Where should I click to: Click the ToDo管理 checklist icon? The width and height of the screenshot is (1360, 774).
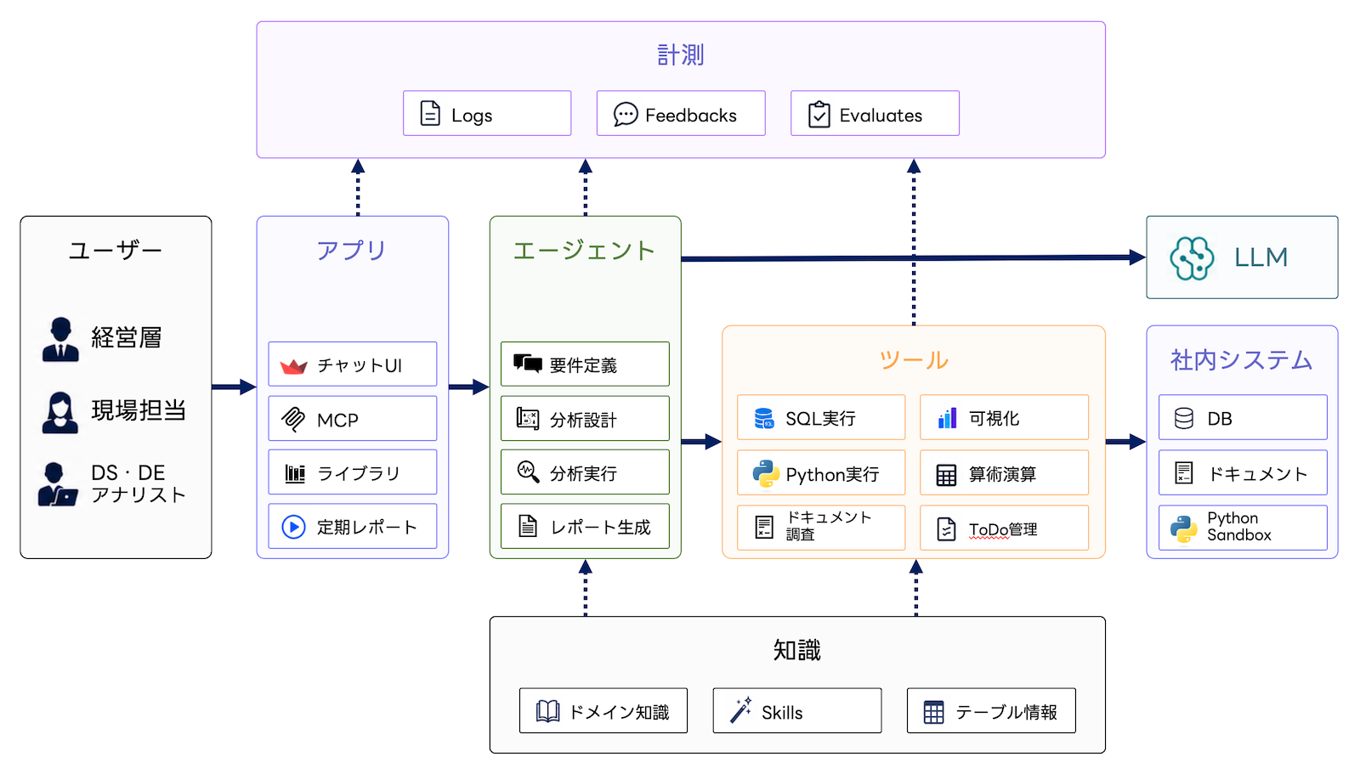tap(946, 529)
